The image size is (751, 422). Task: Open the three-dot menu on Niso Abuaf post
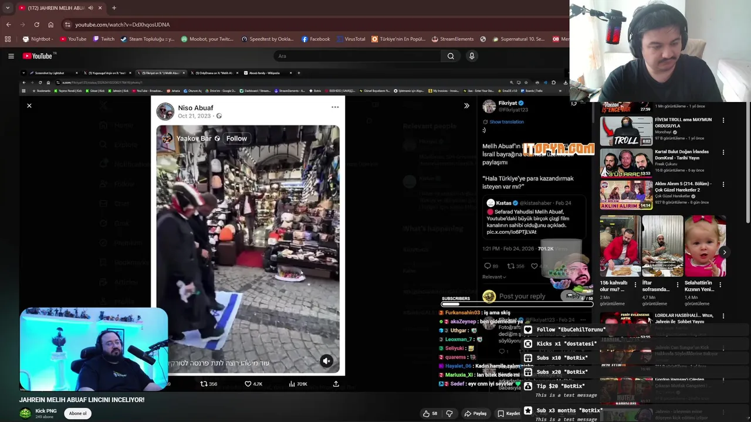point(335,107)
